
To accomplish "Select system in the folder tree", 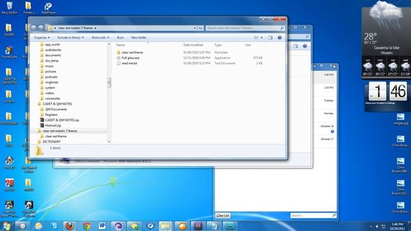I will point(50,88).
